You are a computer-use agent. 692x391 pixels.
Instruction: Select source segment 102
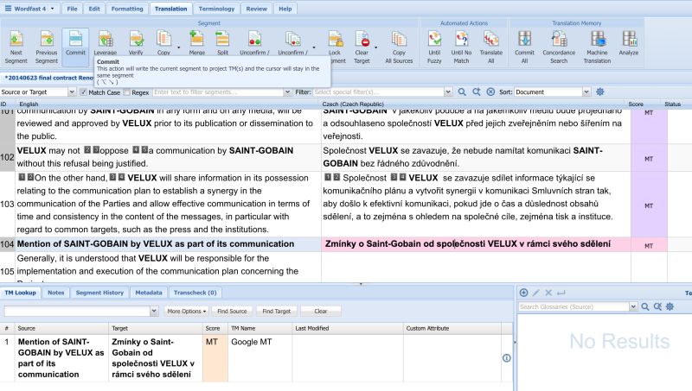(x=168, y=157)
